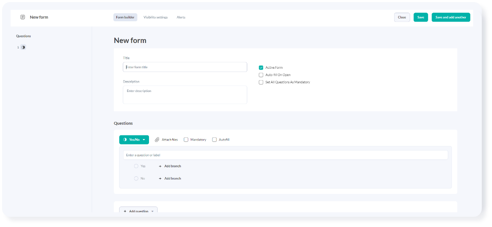492x227 pixels.
Task: Open the Alerts tab
Action: [x=181, y=17]
